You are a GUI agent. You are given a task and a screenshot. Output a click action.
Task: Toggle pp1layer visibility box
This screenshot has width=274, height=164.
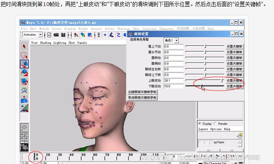[x=201, y=142]
